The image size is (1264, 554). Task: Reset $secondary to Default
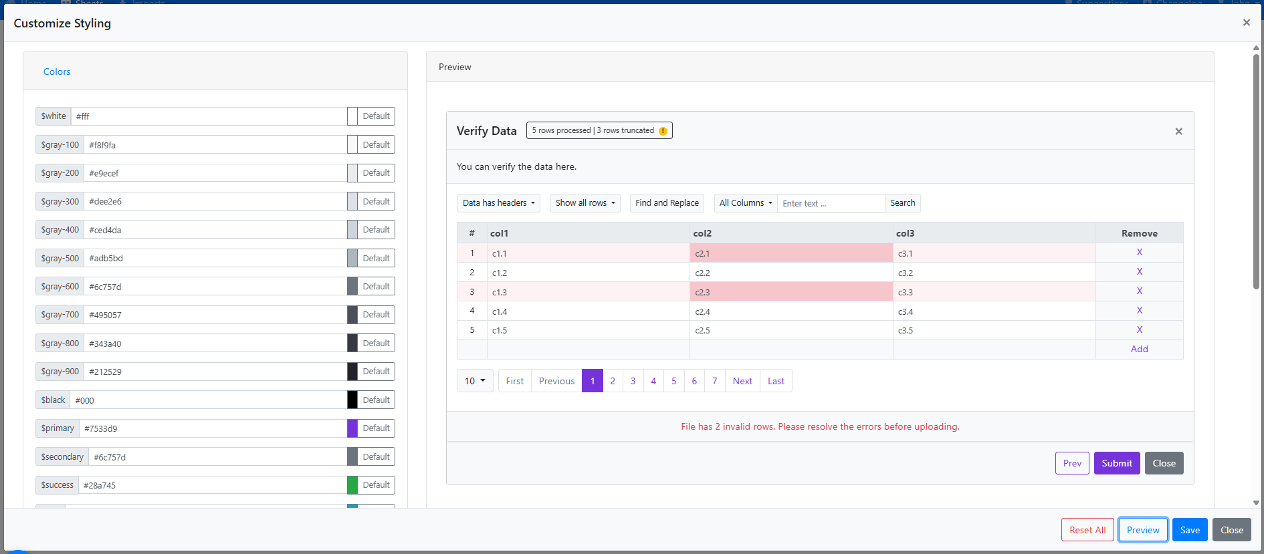tap(376, 457)
